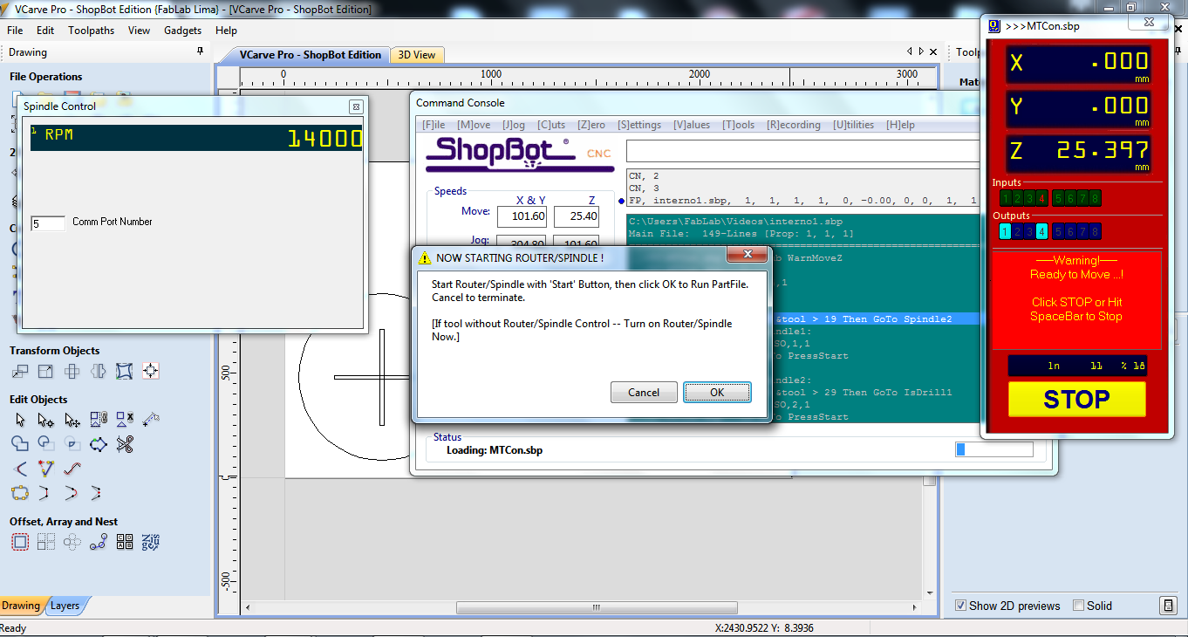The height and width of the screenshot is (637, 1188).
Task: Open the [M]ove menu in Command Console
Action: [x=474, y=125]
